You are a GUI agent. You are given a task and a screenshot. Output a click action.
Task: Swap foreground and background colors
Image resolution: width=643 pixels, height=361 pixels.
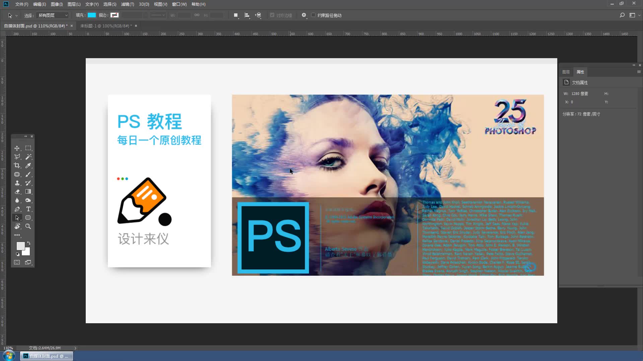(29, 243)
